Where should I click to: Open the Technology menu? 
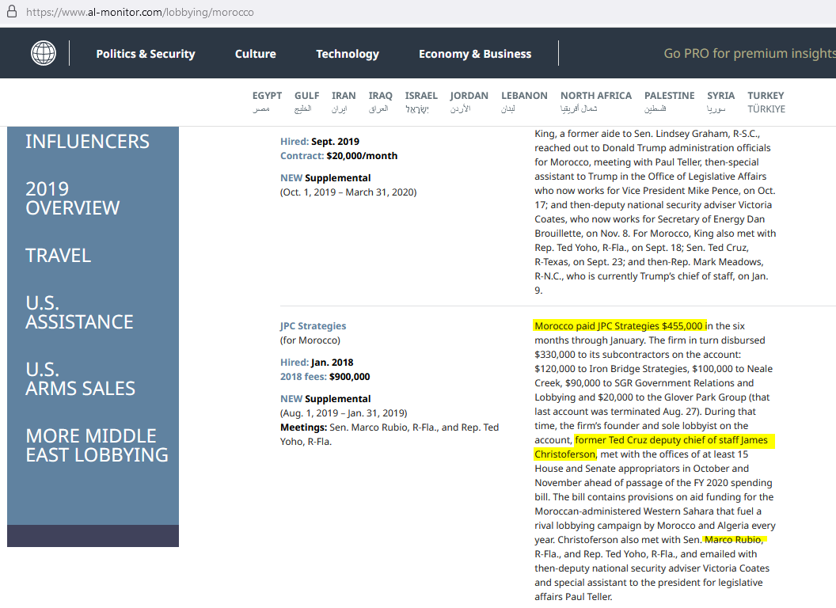tap(348, 54)
